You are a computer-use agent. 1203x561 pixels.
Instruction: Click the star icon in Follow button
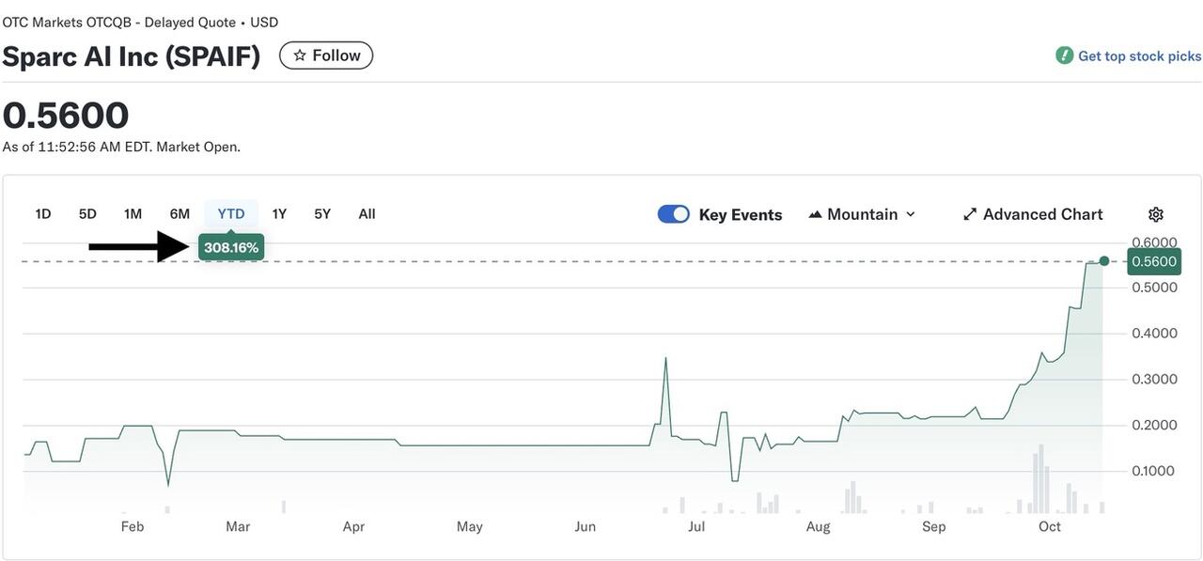(300, 55)
